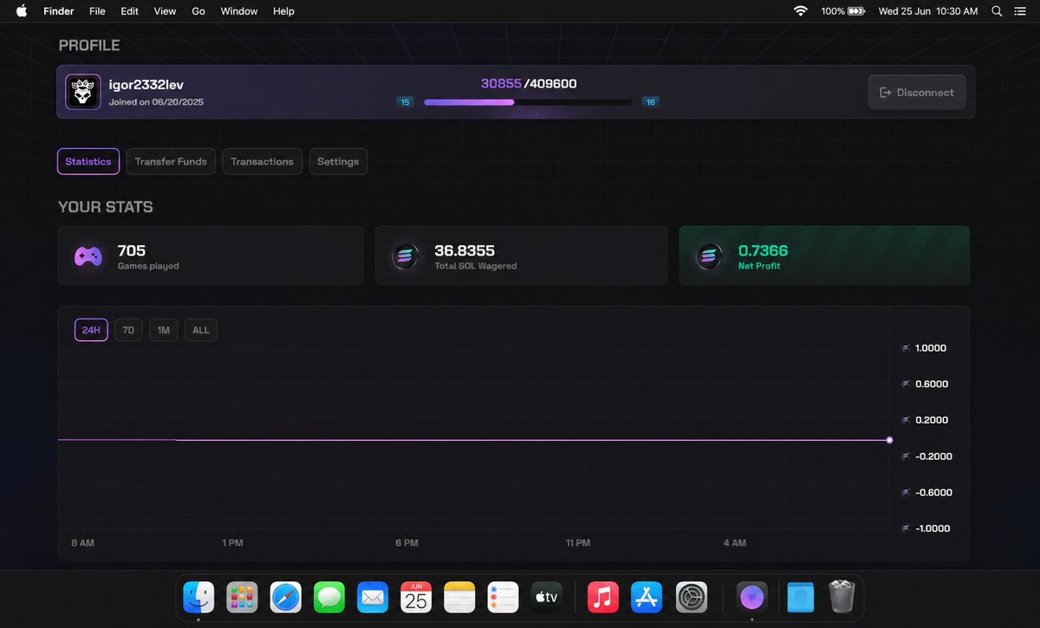This screenshot has height=628, width=1040.
Task: Click the 30855/409600 XP counter
Action: pos(529,84)
